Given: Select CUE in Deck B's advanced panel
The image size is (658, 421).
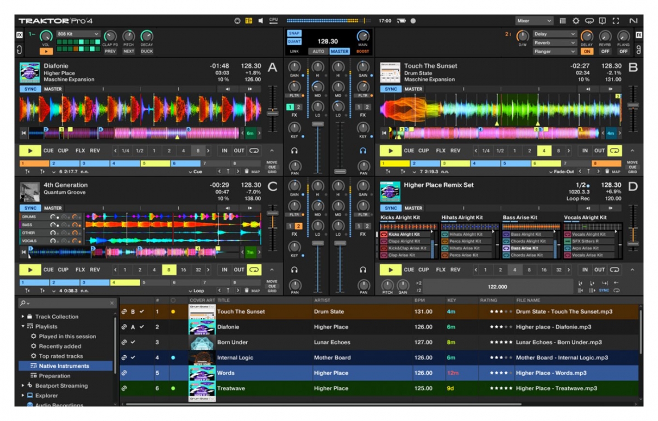Looking at the screenshot, I should coord(633,167).
